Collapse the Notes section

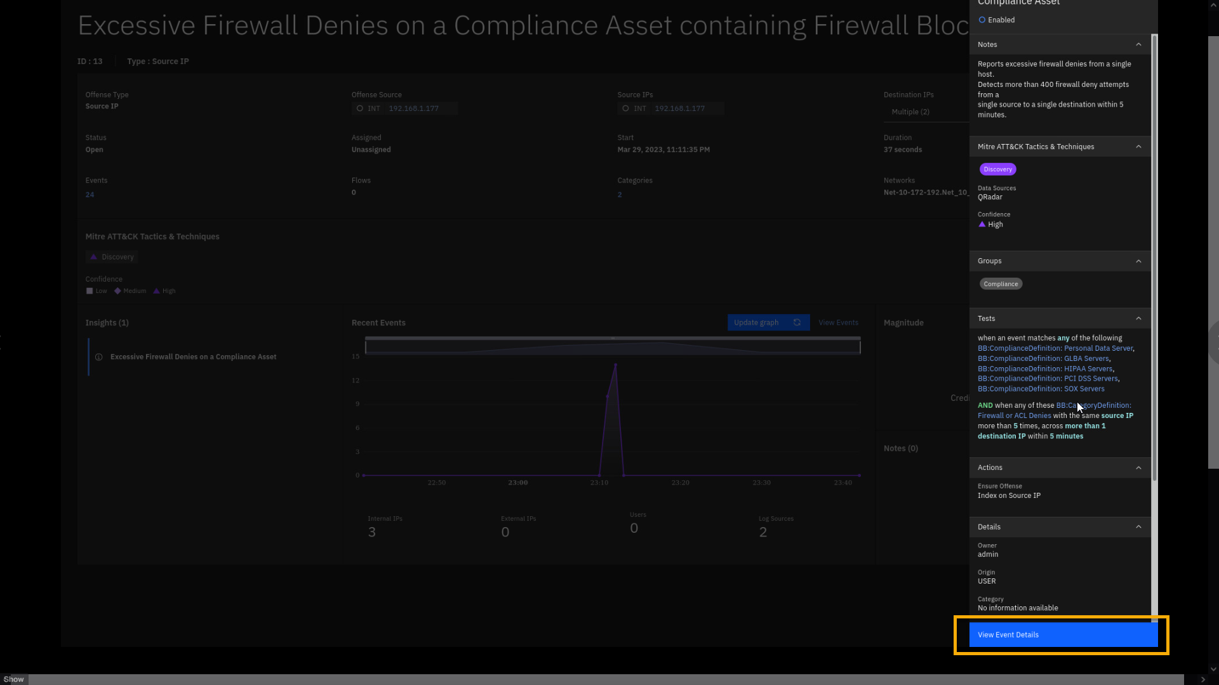[x=1138, y=44]
